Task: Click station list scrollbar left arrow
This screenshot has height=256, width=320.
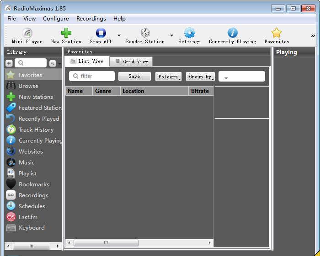Action: pyautogui.click(x=69, y=243)
